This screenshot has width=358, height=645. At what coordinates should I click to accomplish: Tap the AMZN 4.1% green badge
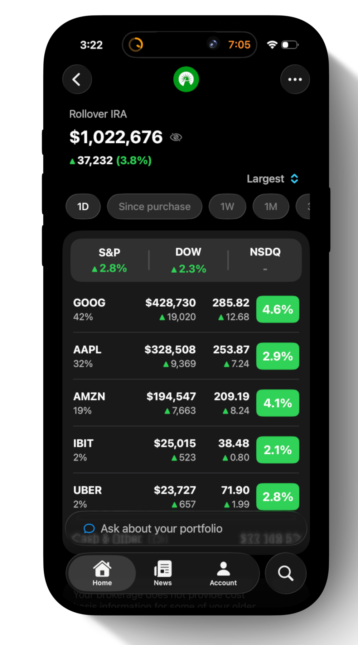pyautogui.click(x=277, y=403)
